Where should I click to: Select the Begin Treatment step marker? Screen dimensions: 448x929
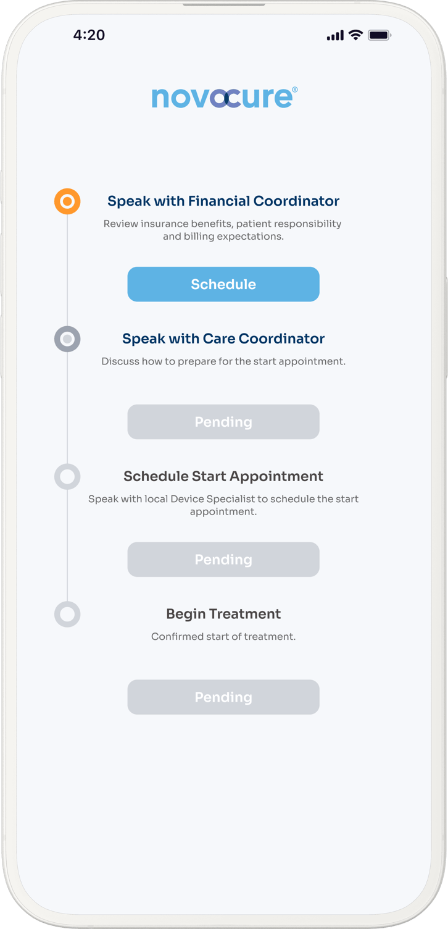(67, 615)
